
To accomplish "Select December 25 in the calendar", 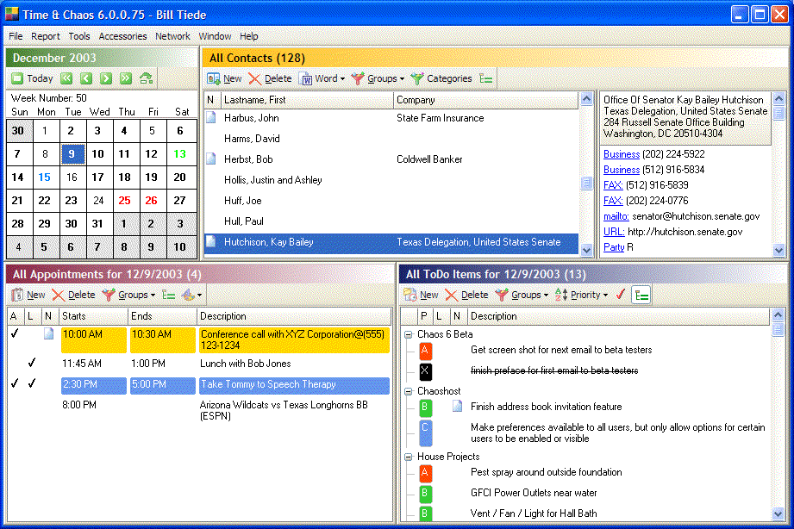I will pos(124,201).
